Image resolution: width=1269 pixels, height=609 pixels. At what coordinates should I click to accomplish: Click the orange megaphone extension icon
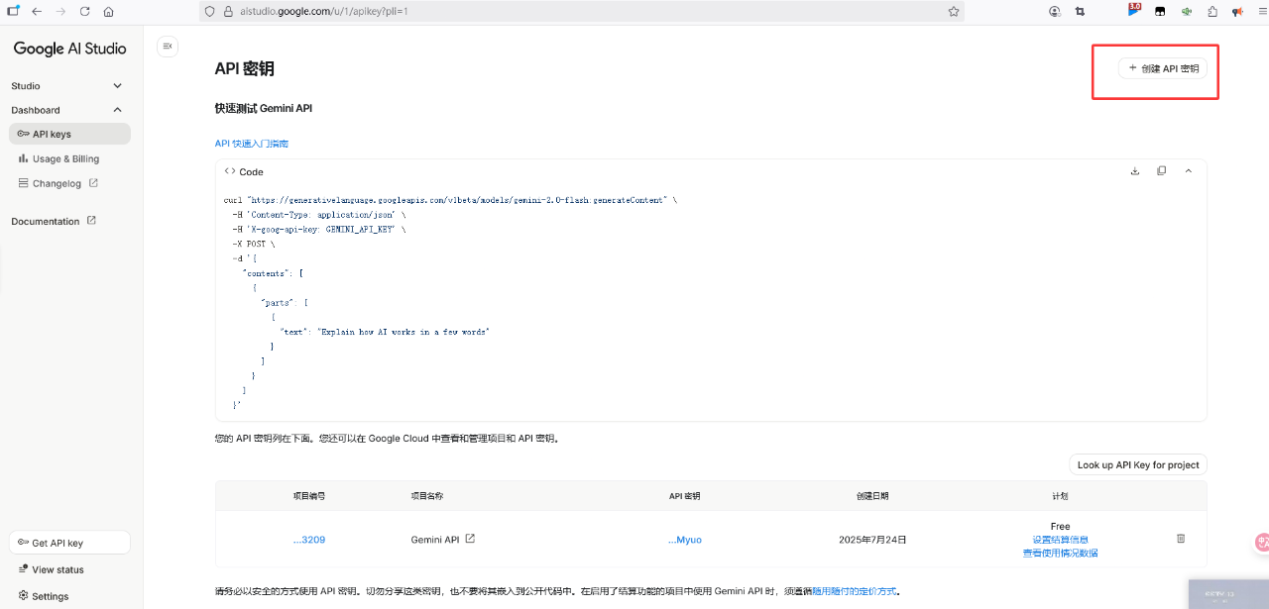[1237, 12]
